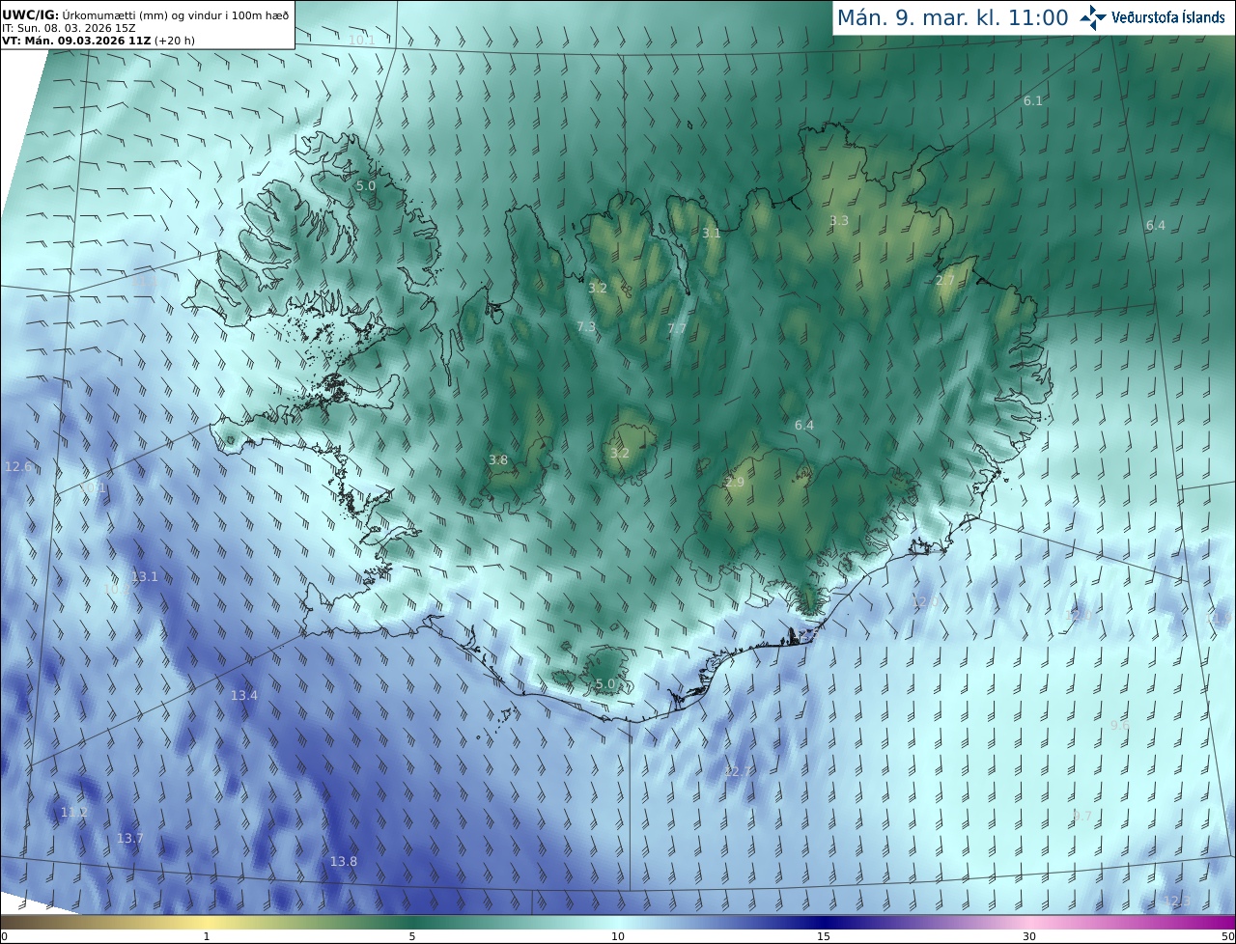Click the 'Veðurstofa Íslands' name text

(1168, 17)
